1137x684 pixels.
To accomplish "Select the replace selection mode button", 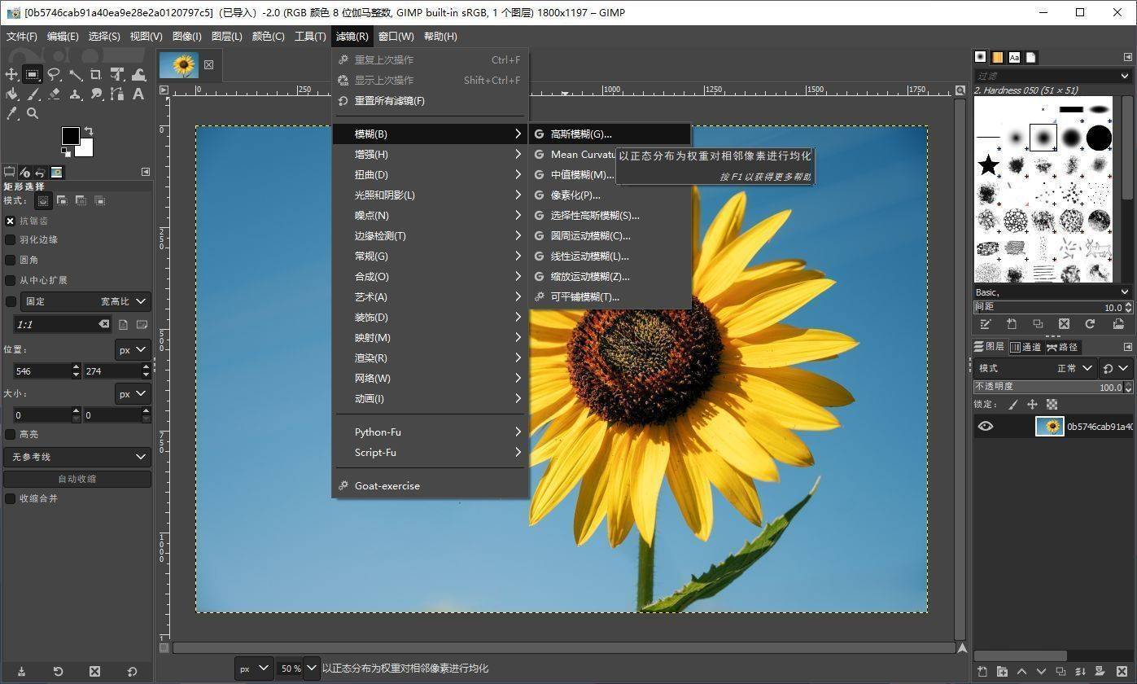I will coord(43,200).
